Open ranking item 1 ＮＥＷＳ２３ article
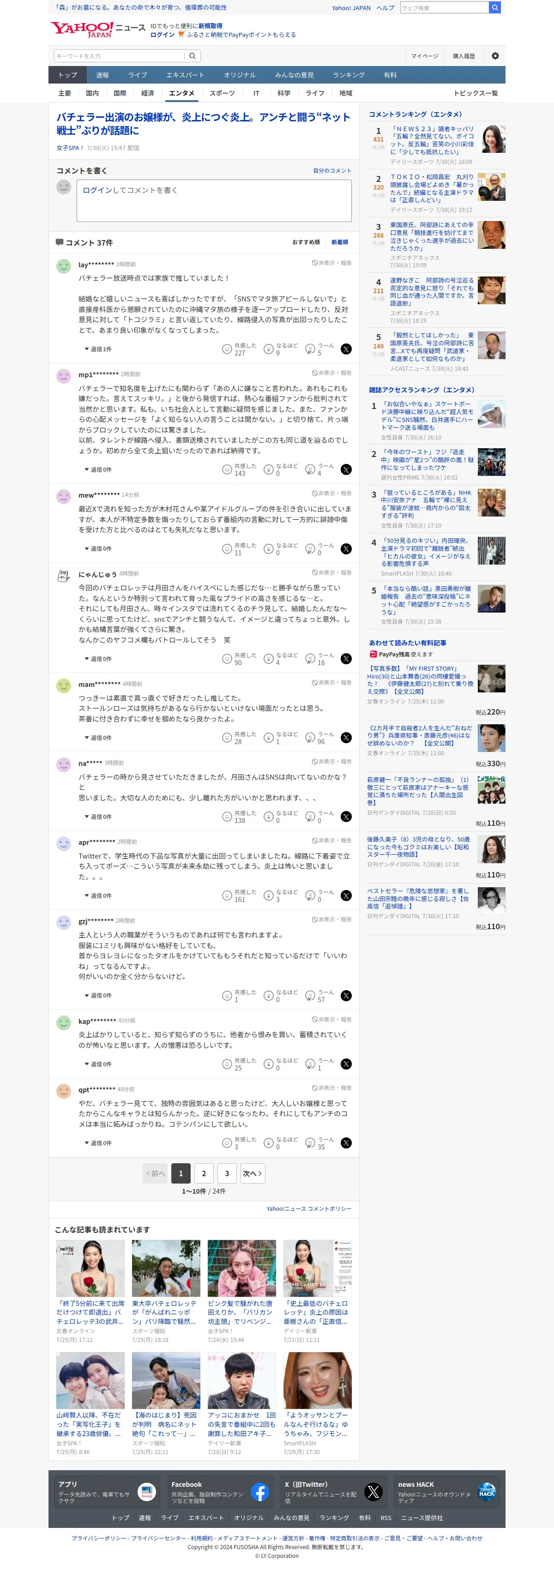The height and width of the screenshot is (1569, 554). [x=432, y=141]
